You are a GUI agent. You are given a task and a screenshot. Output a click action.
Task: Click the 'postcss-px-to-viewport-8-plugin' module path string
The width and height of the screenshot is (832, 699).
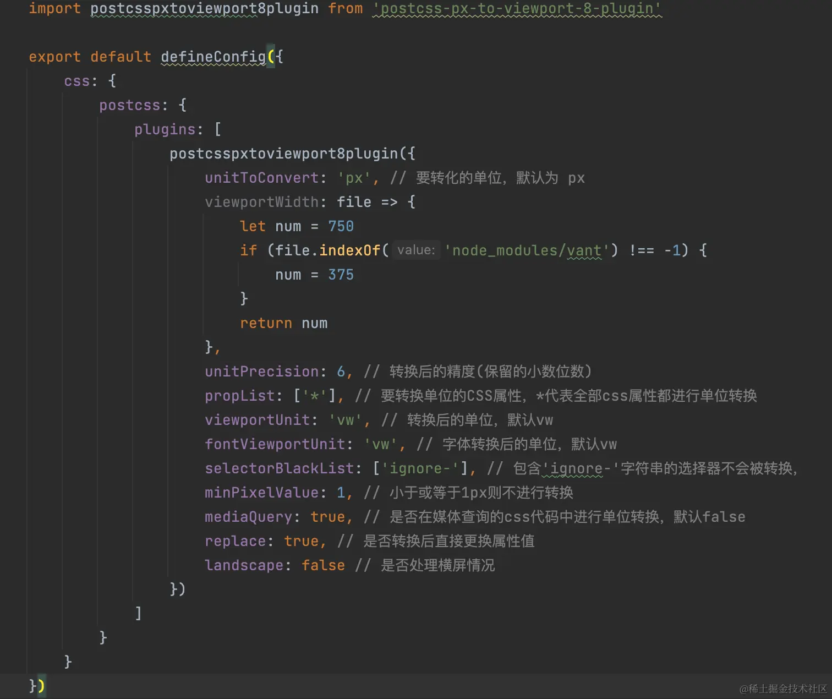click(x=516, y=8)
